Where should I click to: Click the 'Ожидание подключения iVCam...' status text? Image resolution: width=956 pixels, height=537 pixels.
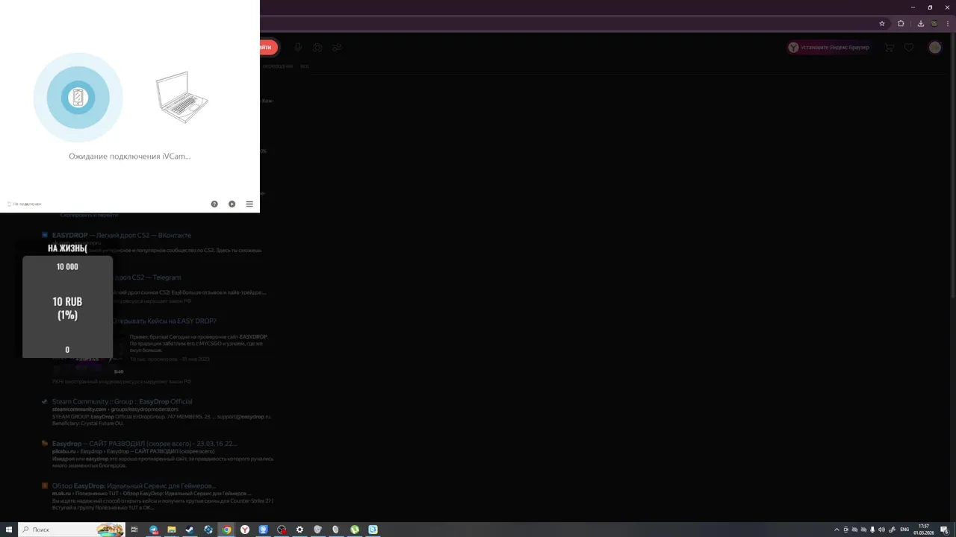point(130,157)
